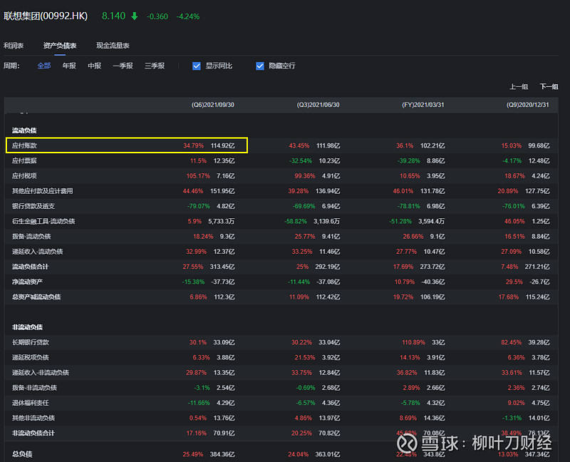
Task: Select the 资产负债表 tab
Action: point(60,46)
